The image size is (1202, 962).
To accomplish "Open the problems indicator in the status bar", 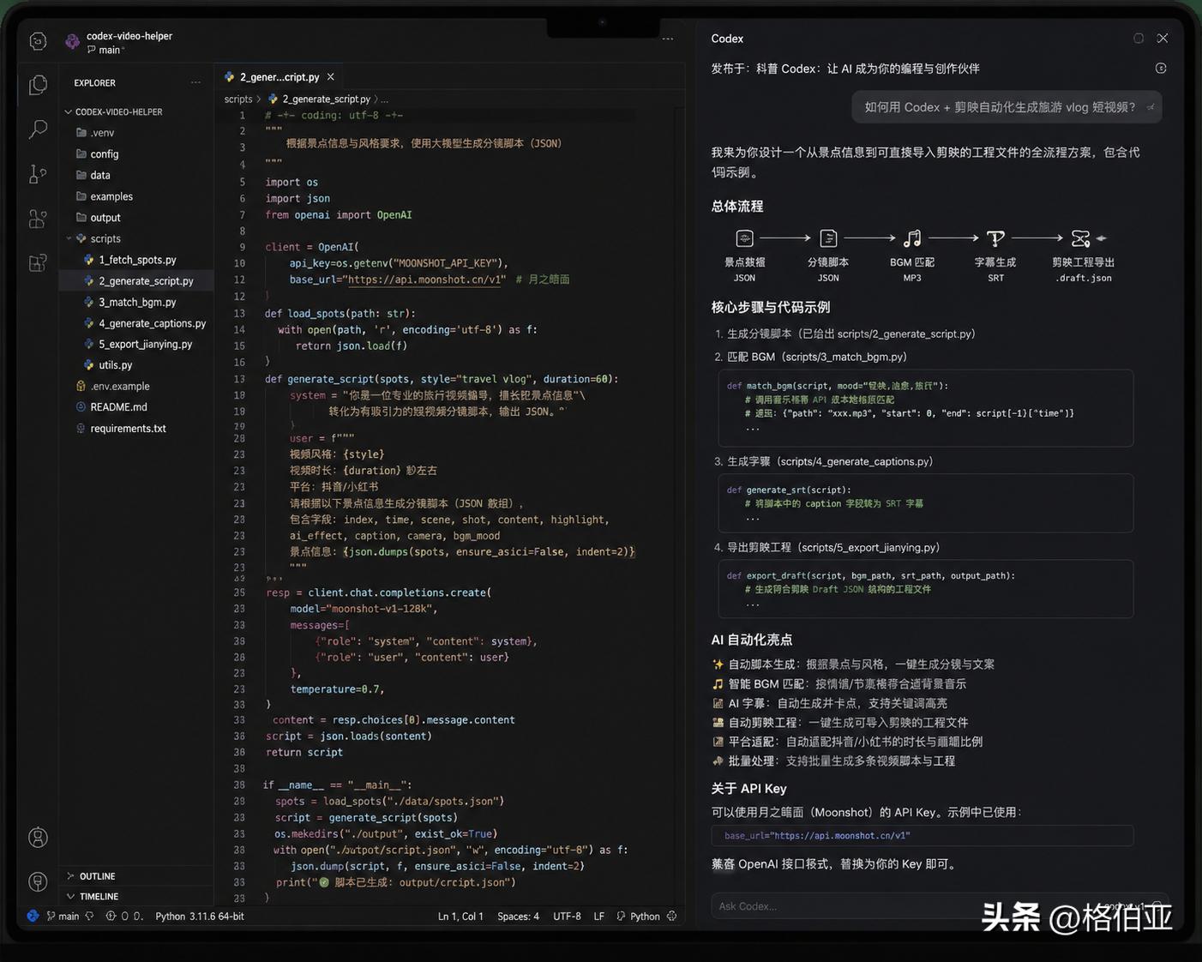I will pyautogui.click(x=124, y=917).
